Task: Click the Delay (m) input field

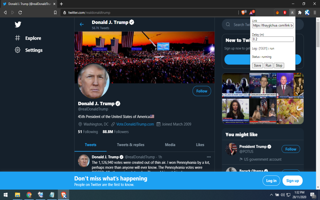Action: [x=273, y=39]
